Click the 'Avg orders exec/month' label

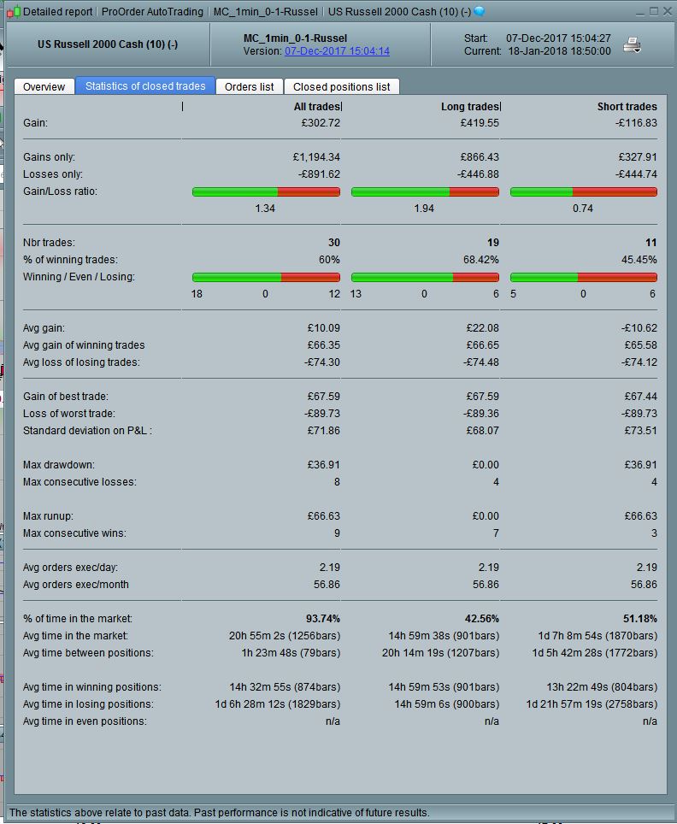(76, 585)
